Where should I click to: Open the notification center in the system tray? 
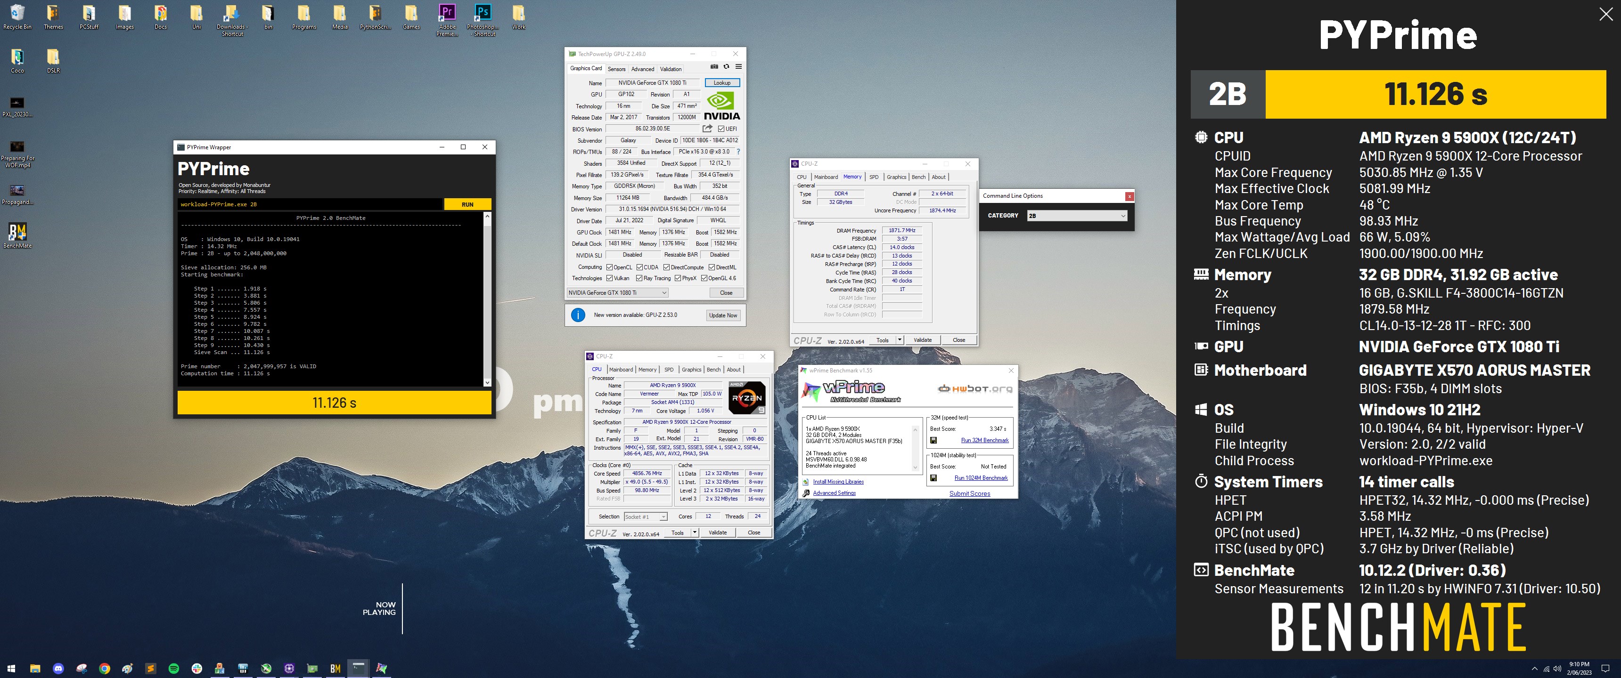pyautogui.click(x=1605, y=669)
